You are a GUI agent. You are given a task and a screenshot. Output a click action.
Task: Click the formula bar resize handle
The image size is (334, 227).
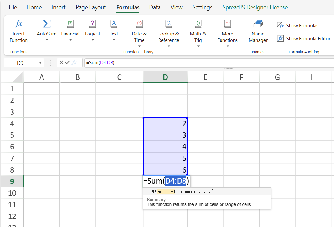(x=229, y=68)
